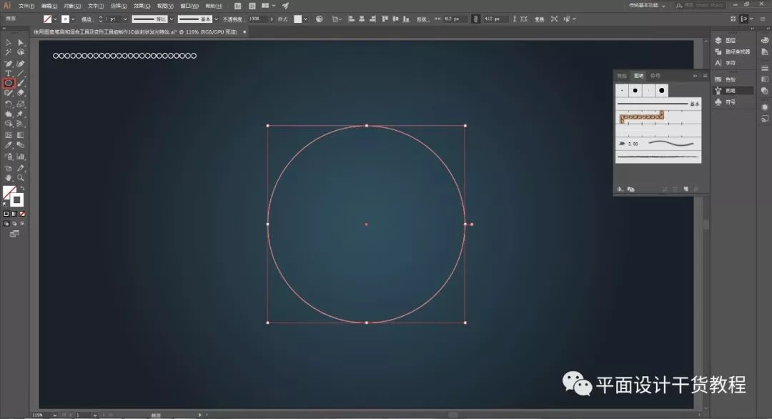Viewport: 772px width, 419px height.
Task: Click the fill swatch in control bar
Action: (47, 19)
